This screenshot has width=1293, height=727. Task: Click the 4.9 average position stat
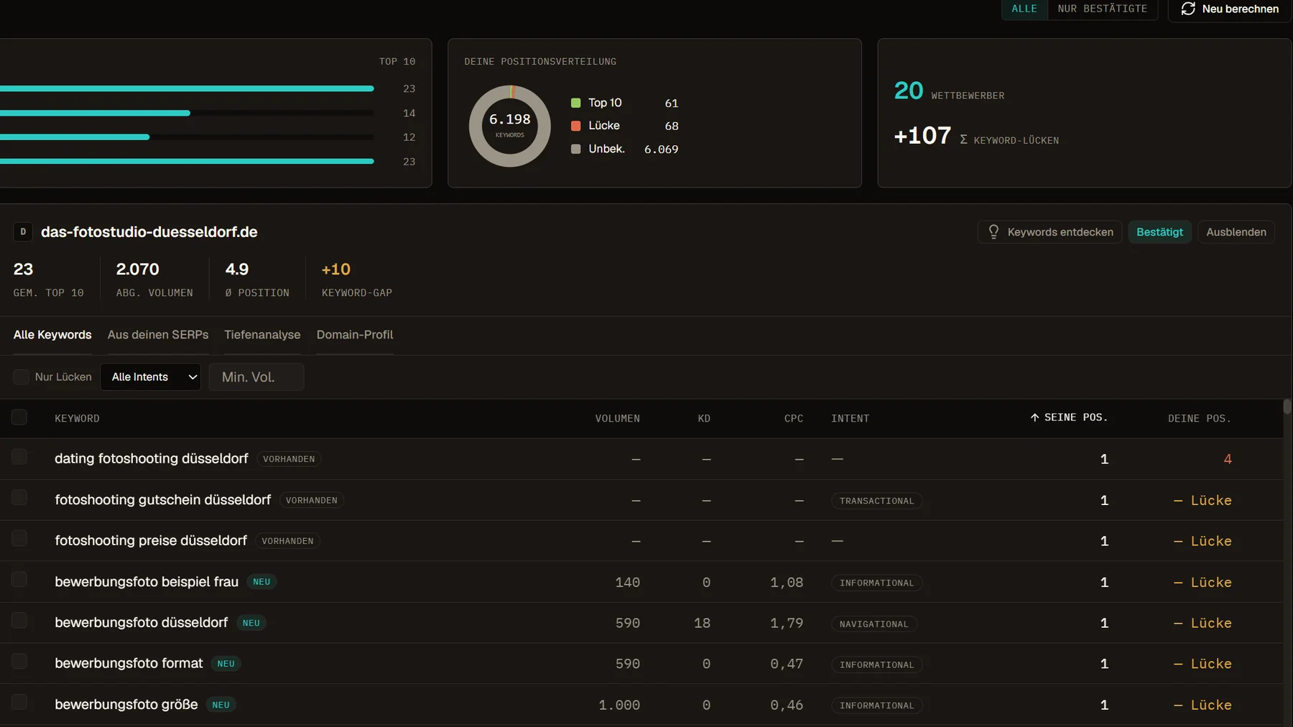click(x=237, y=269)
